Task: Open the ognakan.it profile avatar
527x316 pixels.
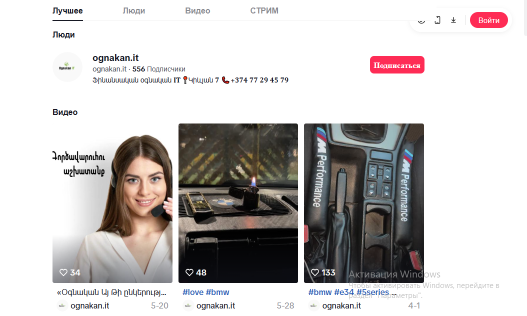Action: (67, 67)
